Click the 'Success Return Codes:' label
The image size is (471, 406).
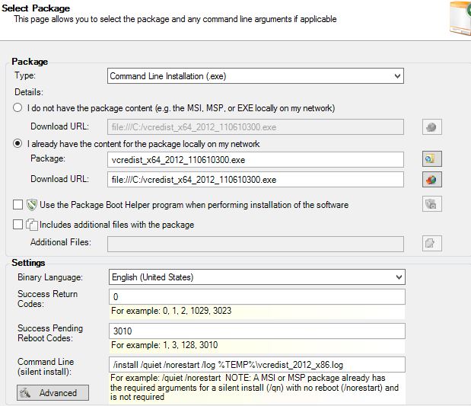click(x=47, y=299)
